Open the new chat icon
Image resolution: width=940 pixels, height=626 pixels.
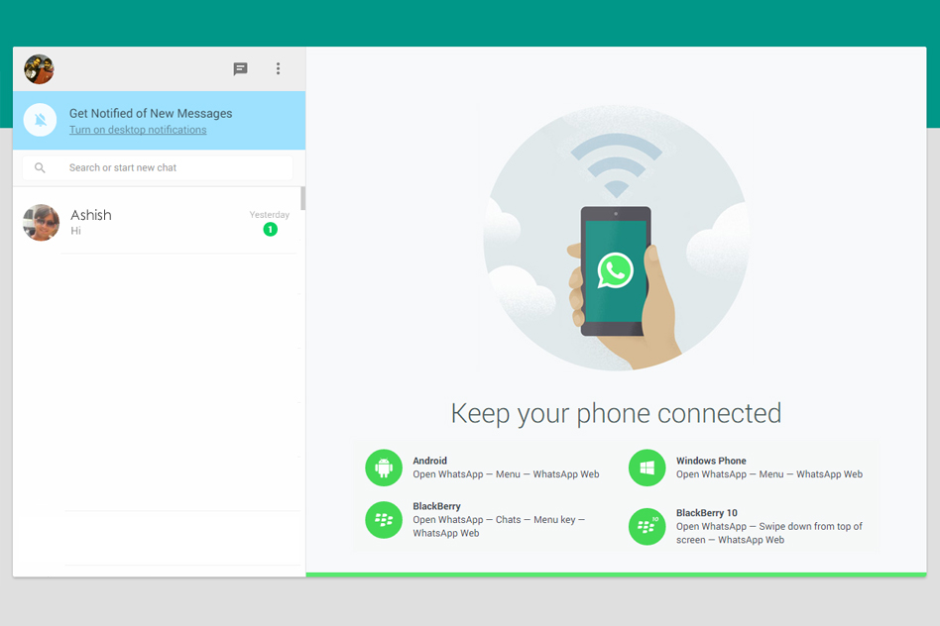[240, 68]
